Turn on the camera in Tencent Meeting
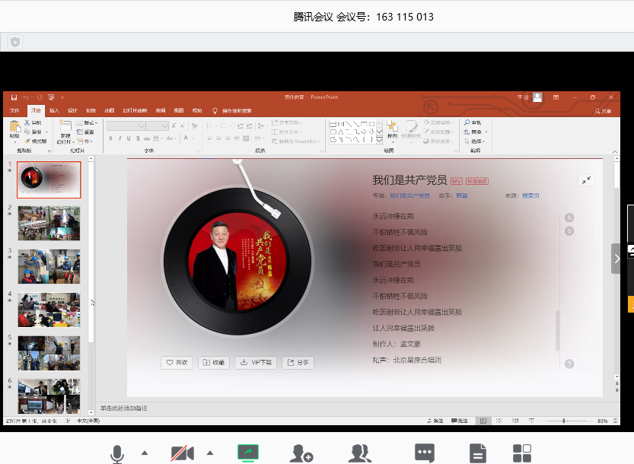The width and height of the screenshot is (634, 464). [182, 453]
